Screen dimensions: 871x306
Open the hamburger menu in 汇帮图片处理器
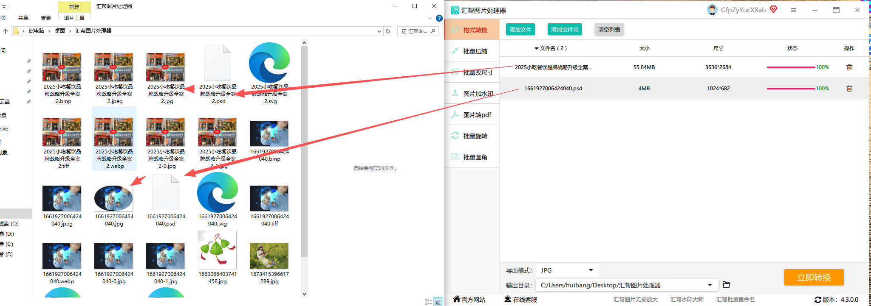point(793,10)
